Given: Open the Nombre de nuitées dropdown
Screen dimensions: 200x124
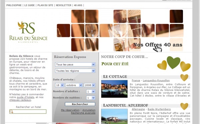Looking at the screenshot, I should (91, 98).
